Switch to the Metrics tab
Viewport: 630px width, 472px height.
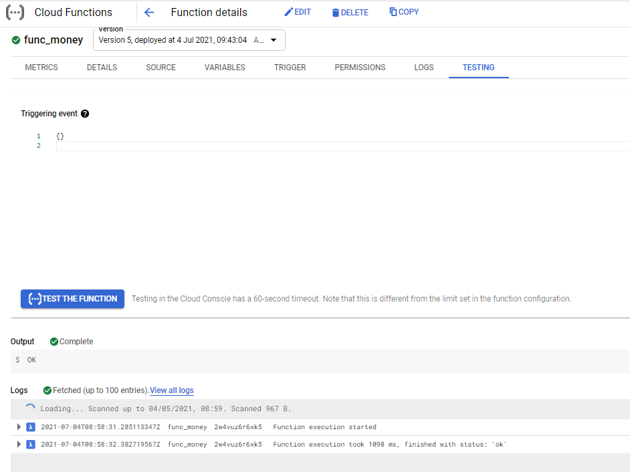[x=41, y=68]
